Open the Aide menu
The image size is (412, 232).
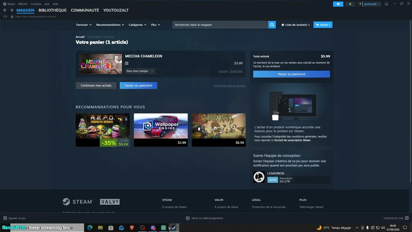[x=55, y=4]
